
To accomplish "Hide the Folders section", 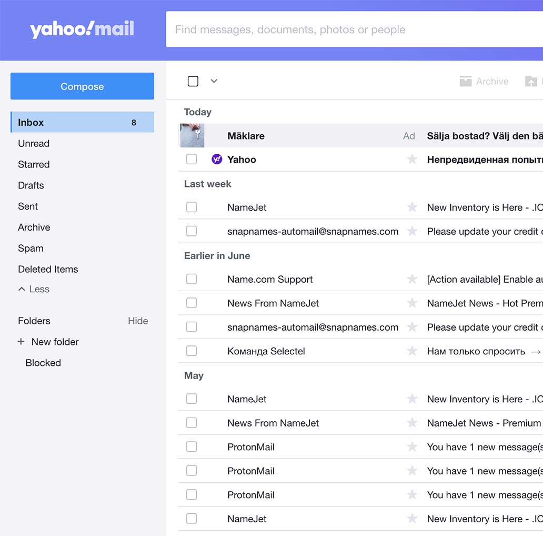I will click(x=138, y=321).
